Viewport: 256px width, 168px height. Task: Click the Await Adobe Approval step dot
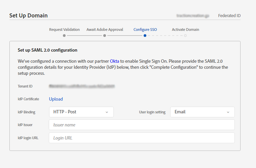pos(105,35)
